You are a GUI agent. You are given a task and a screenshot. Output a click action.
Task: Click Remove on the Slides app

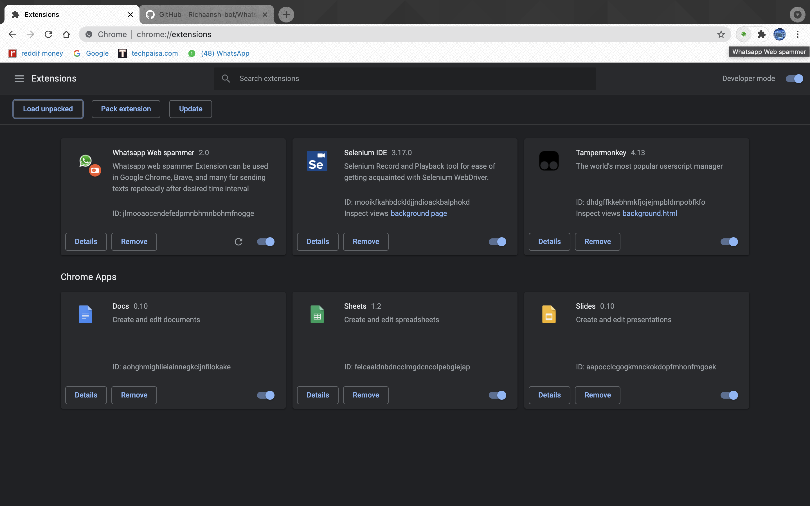click(597, 395)
